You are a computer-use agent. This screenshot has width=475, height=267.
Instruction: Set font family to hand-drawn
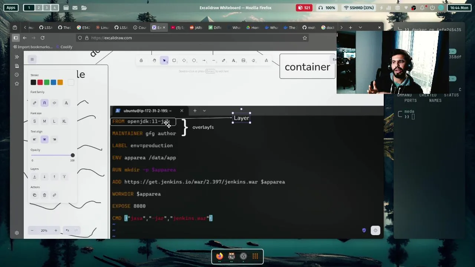coord(35,103)
